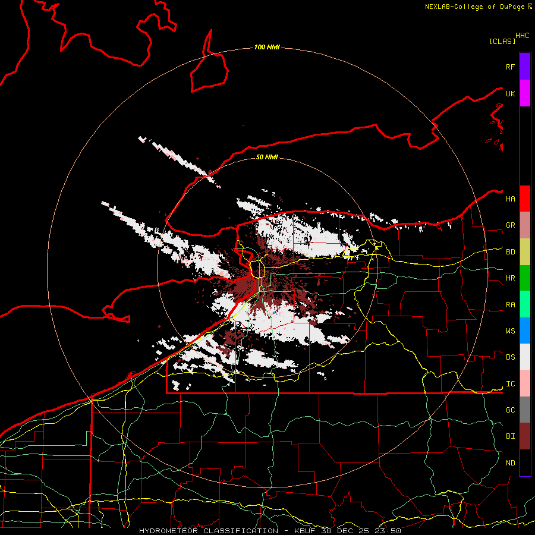Click the UK legend label
Screen dimensions: 535x535
(510, 93)
